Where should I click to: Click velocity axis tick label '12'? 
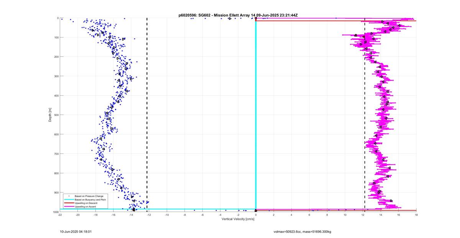tap(363, 215)
